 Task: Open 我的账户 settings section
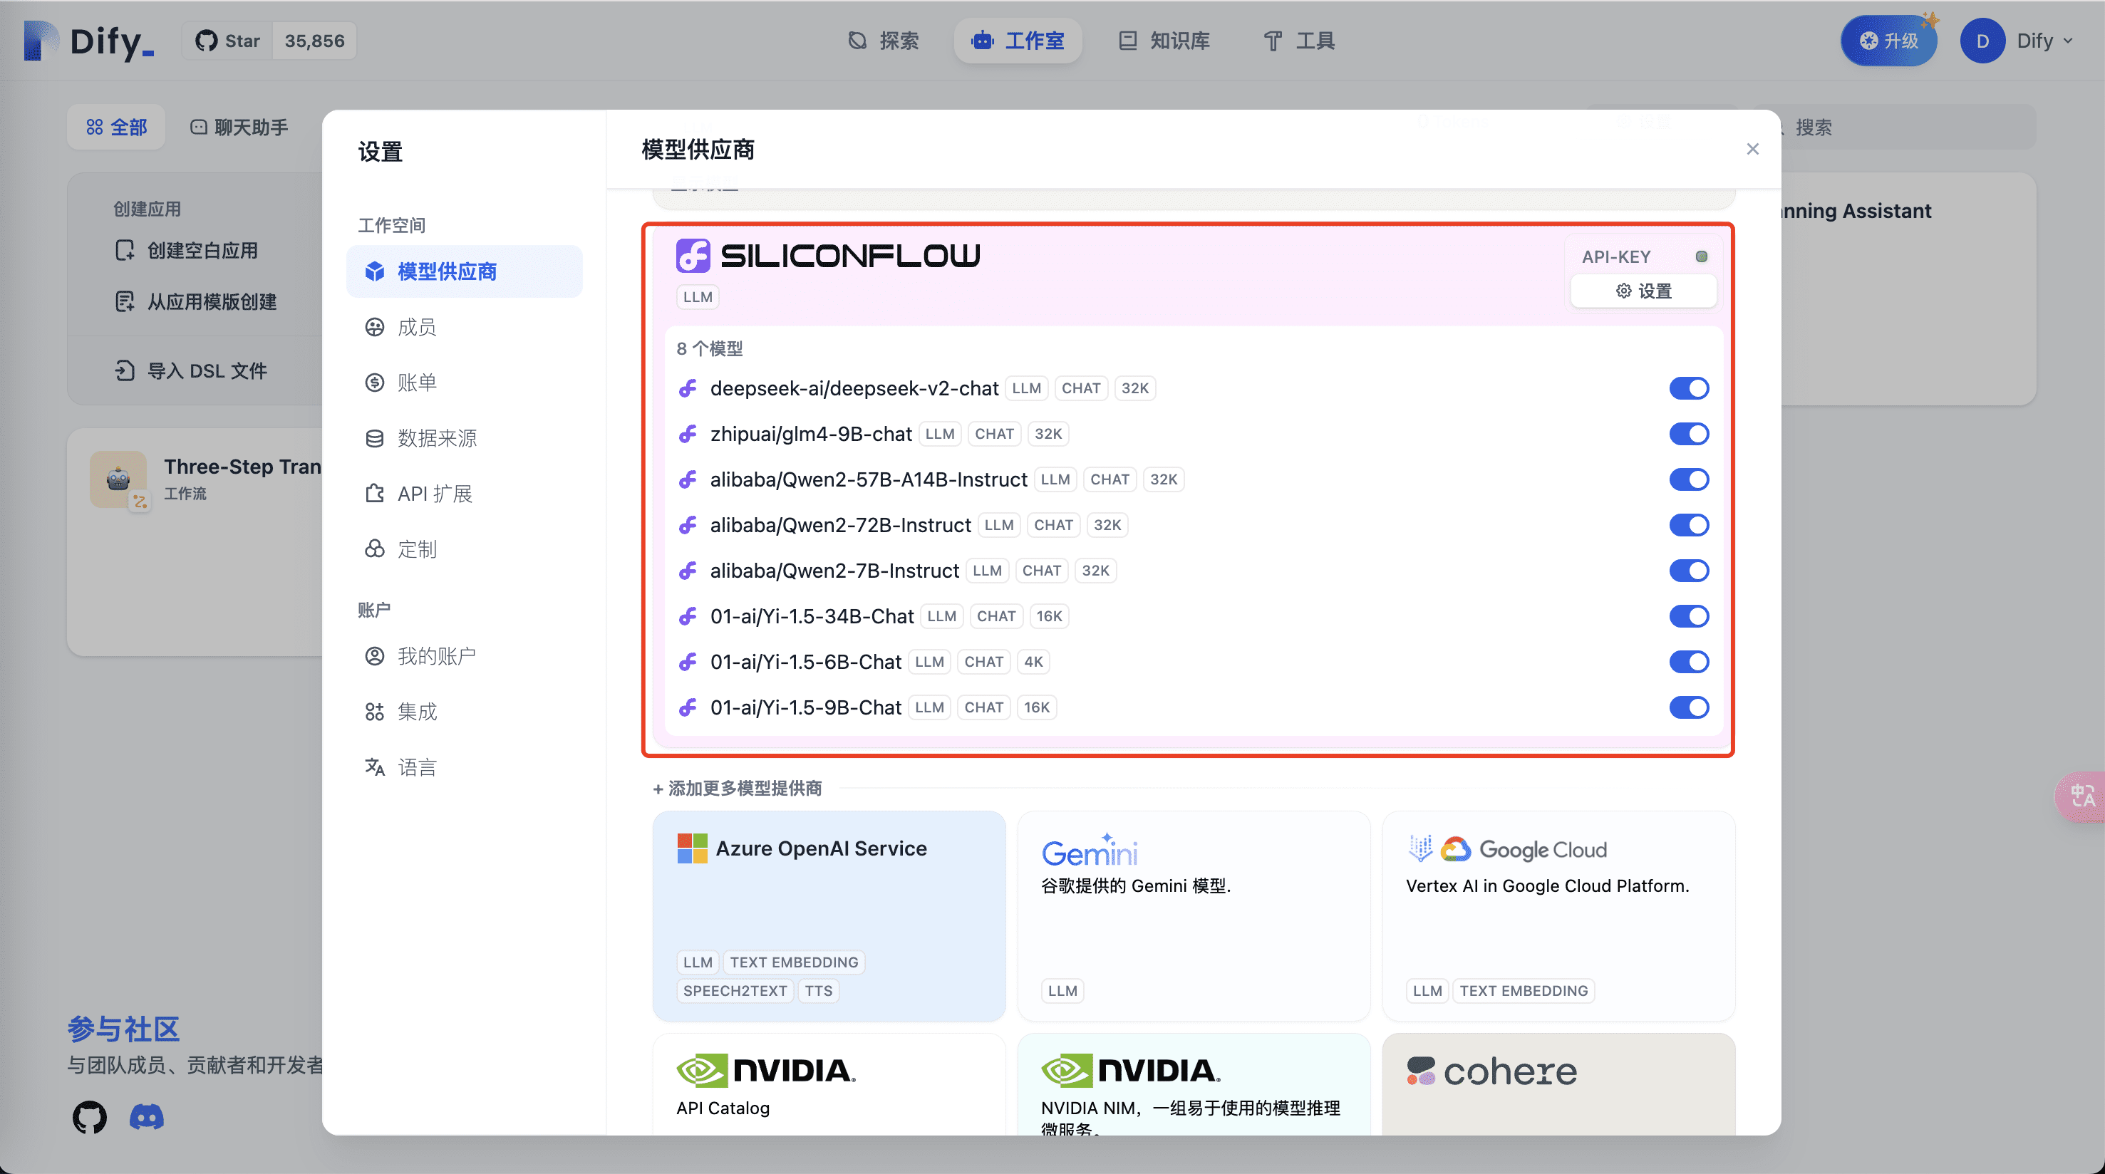coord(464,656)
